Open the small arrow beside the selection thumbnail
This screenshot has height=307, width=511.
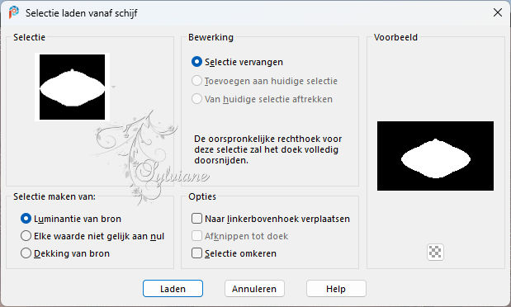point(113,87)
